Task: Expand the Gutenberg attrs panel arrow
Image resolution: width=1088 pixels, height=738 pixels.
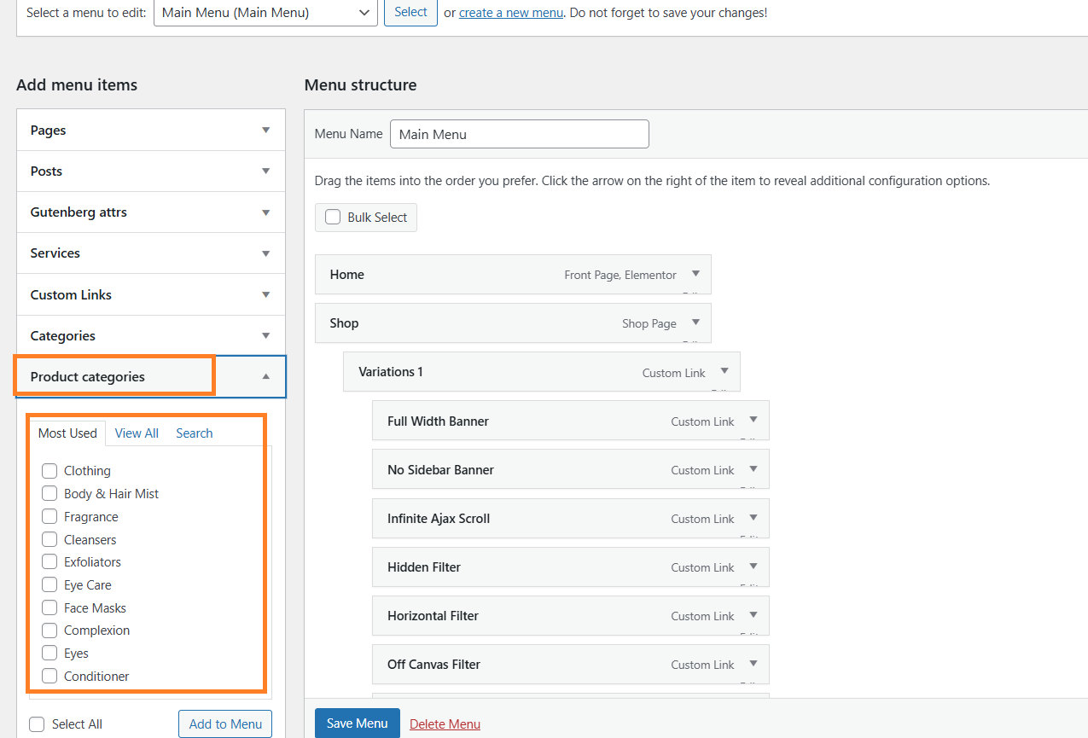Action: click(x=266, y=212)
